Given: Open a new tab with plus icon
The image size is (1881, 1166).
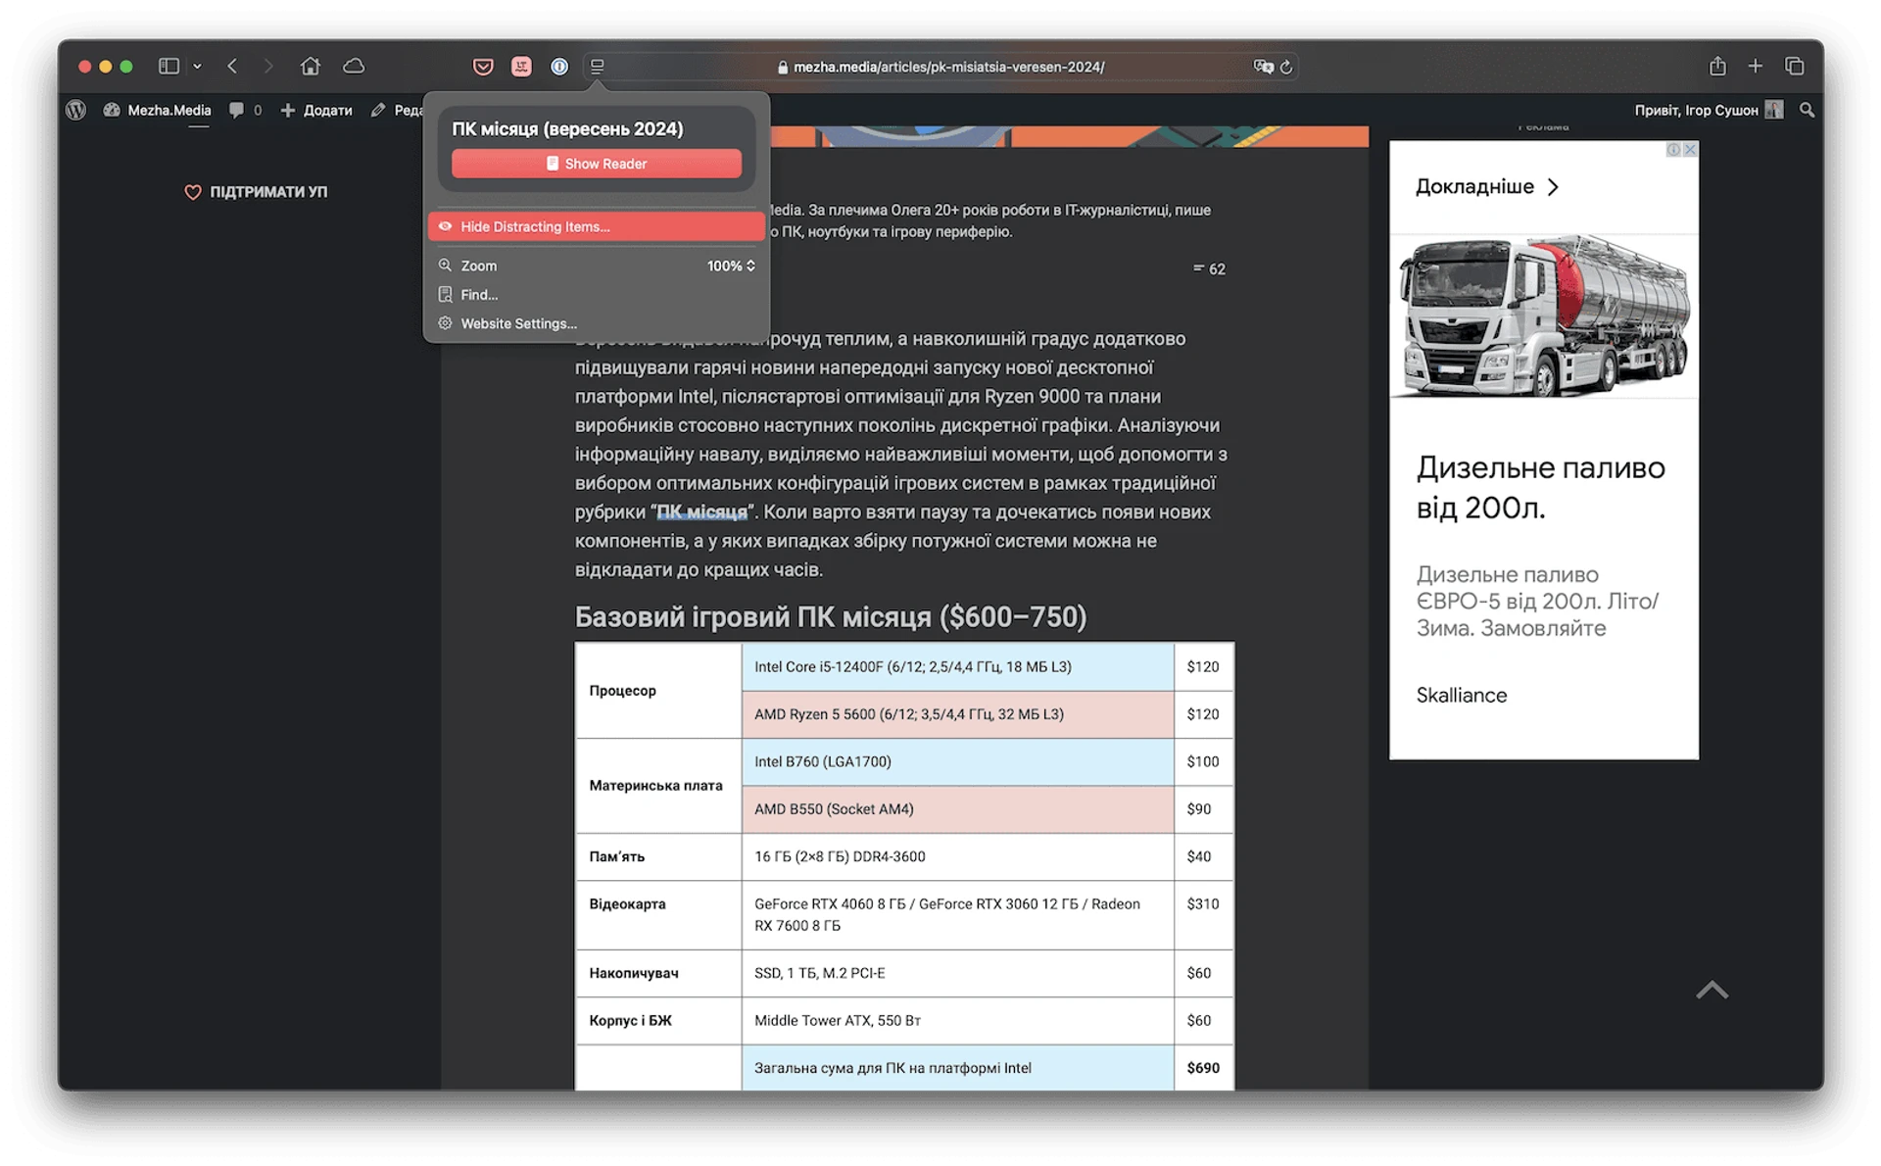Looking at the screenshot, I should point(1756,67).
